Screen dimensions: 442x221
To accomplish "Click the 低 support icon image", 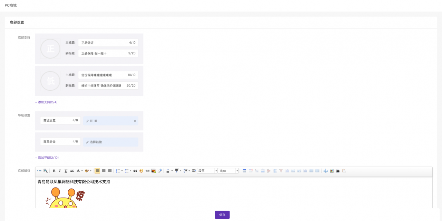I will (50, 81).
